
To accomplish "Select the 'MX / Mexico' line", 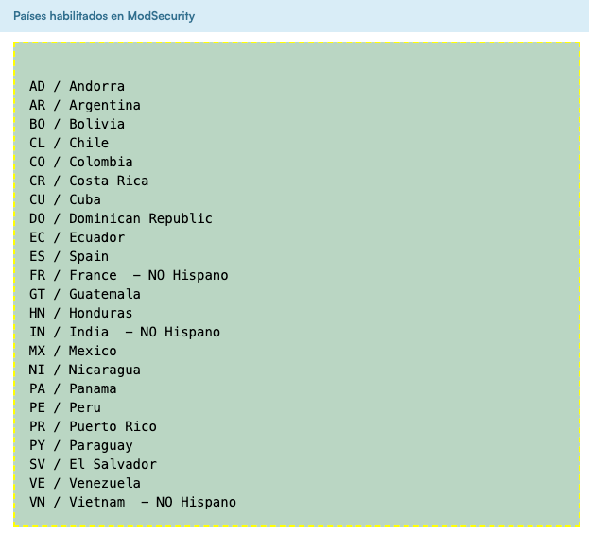I will (73, 351).
